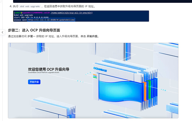Click the title 欢迎您使用 OCP 升级向导

(x=49, y=69)
